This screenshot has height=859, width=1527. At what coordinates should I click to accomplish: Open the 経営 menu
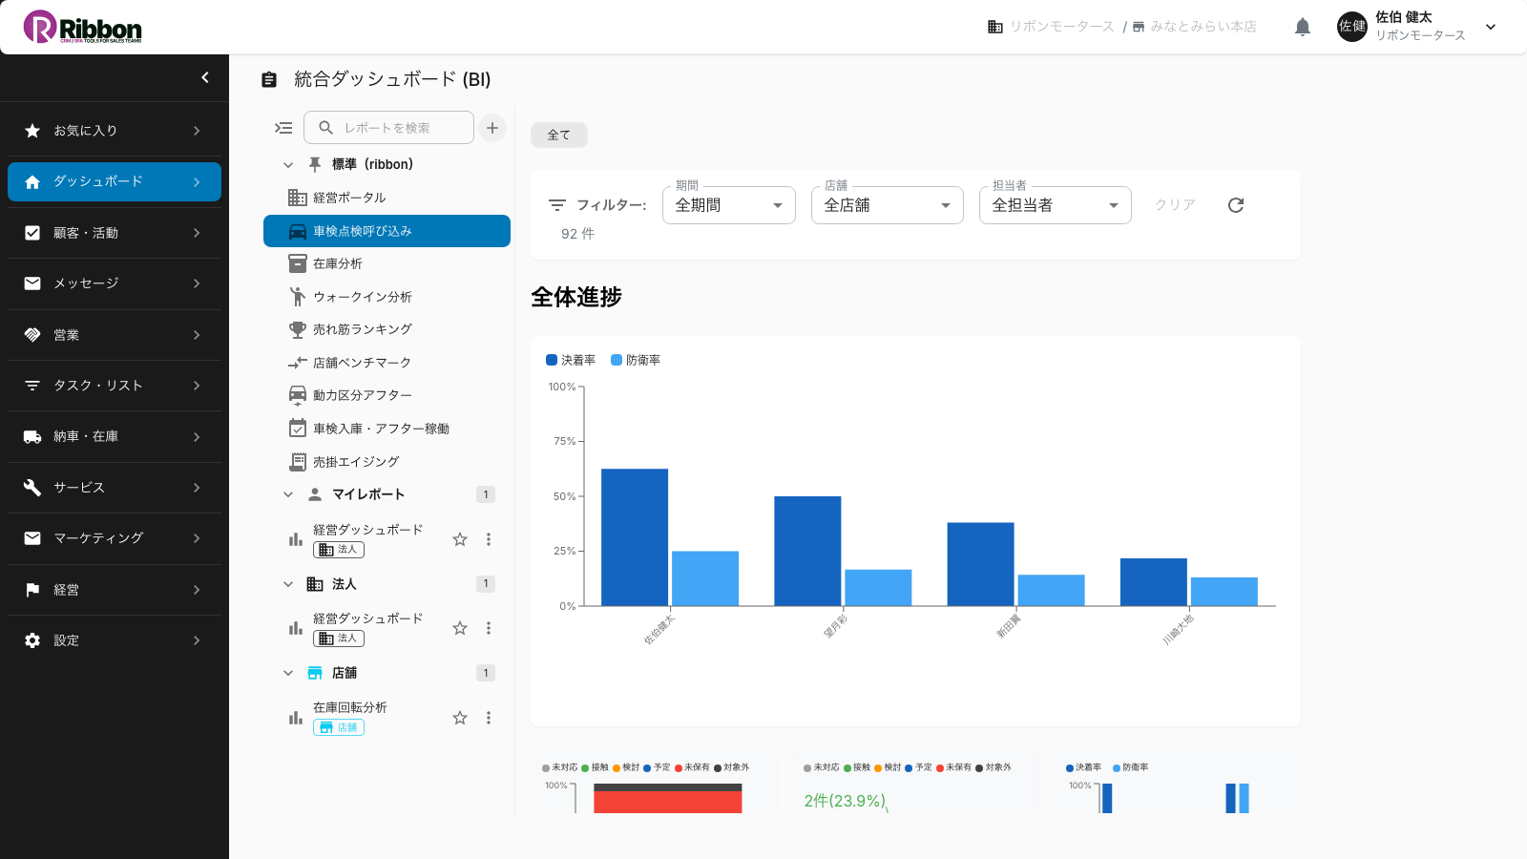coord(115,590)
